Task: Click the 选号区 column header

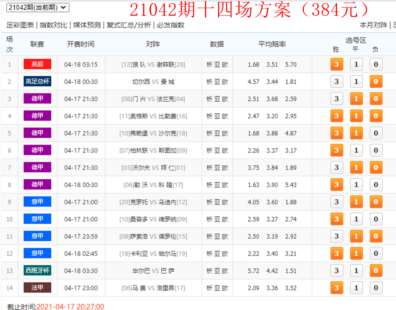Action: point(356,40)
